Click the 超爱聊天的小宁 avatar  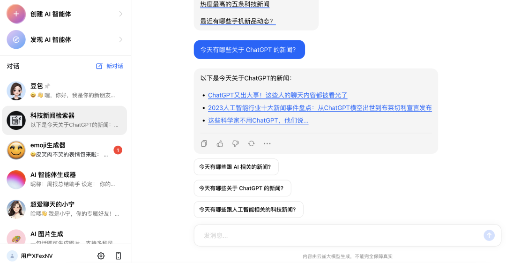(x=16, y=209)
